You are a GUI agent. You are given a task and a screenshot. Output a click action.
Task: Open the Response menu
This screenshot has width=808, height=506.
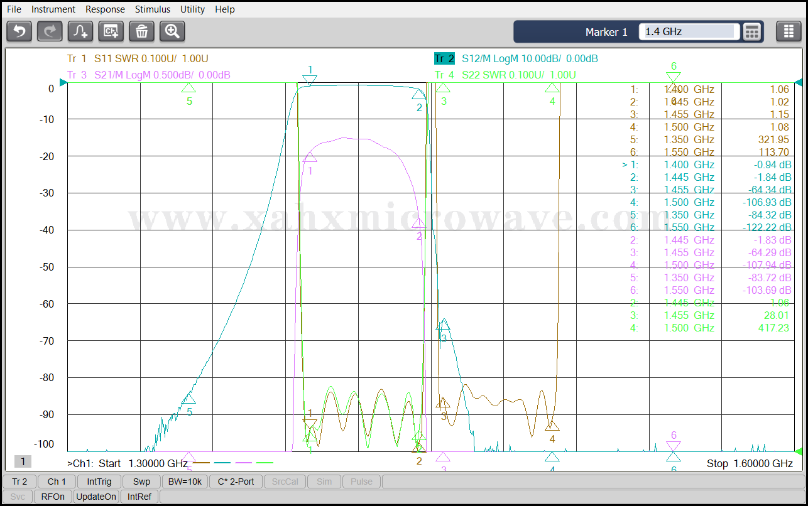click(x=105, y=9)
